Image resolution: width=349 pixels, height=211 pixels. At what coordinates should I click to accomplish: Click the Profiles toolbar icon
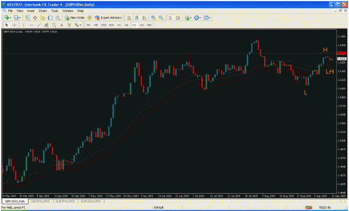(16, 18)
